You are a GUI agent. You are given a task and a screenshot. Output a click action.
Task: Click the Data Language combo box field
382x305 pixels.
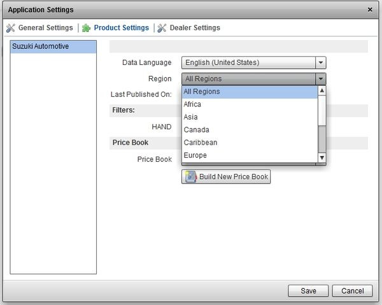click(248, 62)
